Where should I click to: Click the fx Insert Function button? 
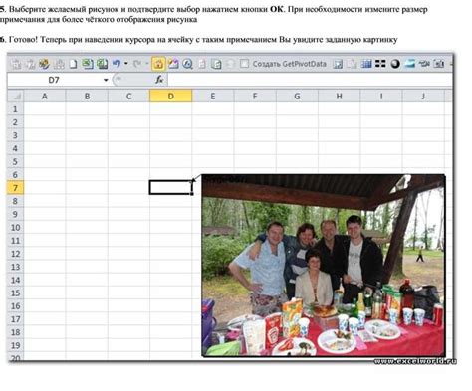(159, 80)
